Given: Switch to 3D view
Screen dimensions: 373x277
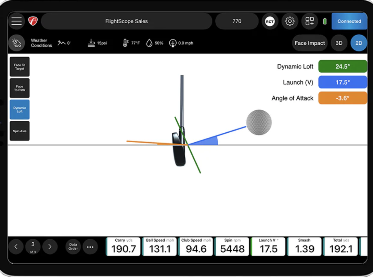Looking at the screenshot, I should (339, 43).
